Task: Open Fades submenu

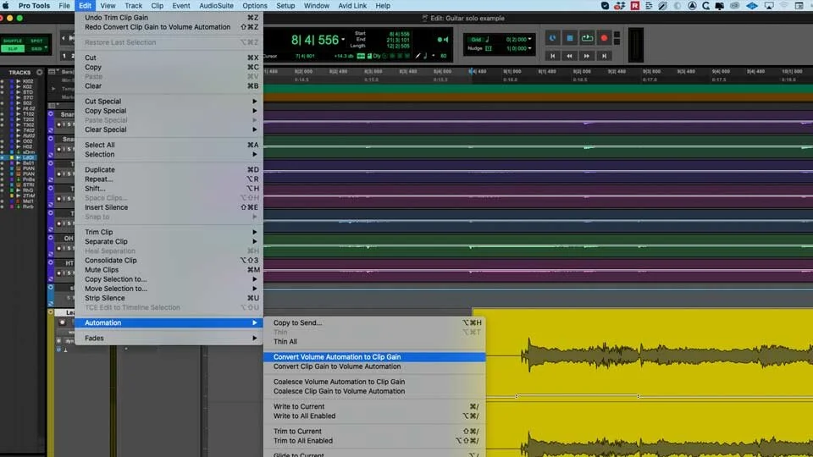Action: pos(169,338)
